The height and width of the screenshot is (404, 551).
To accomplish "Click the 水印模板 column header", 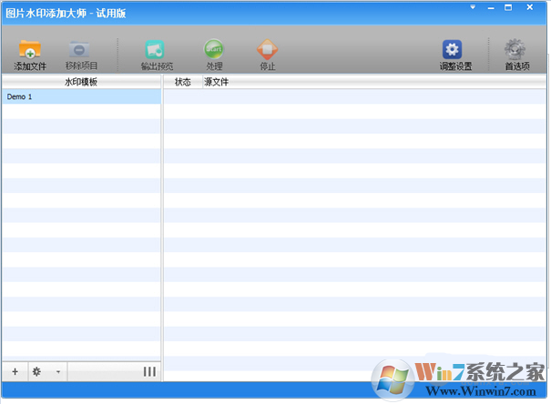I will coord(80,82).
